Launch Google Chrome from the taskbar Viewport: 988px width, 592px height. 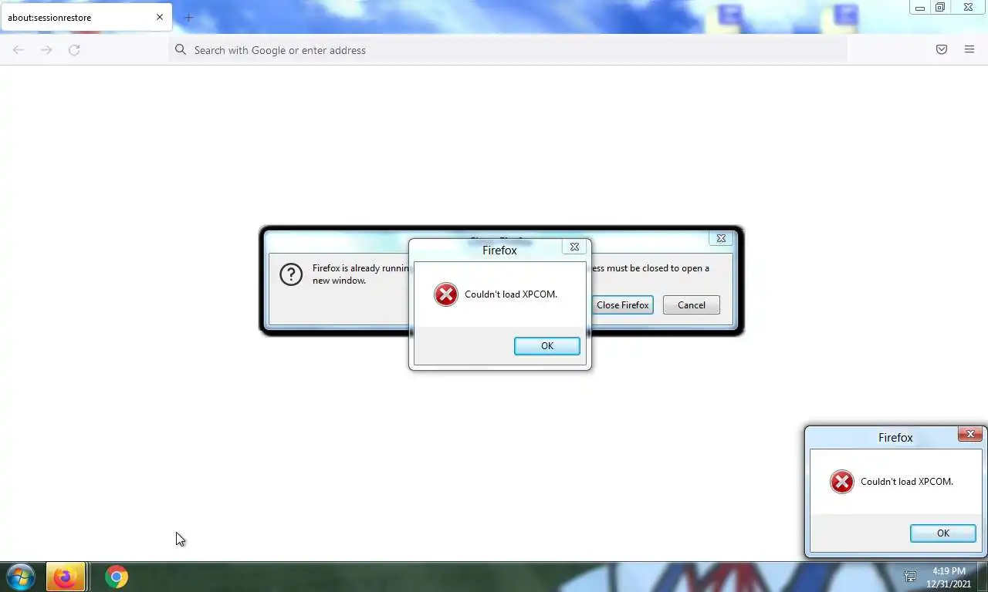coord(117,577)
